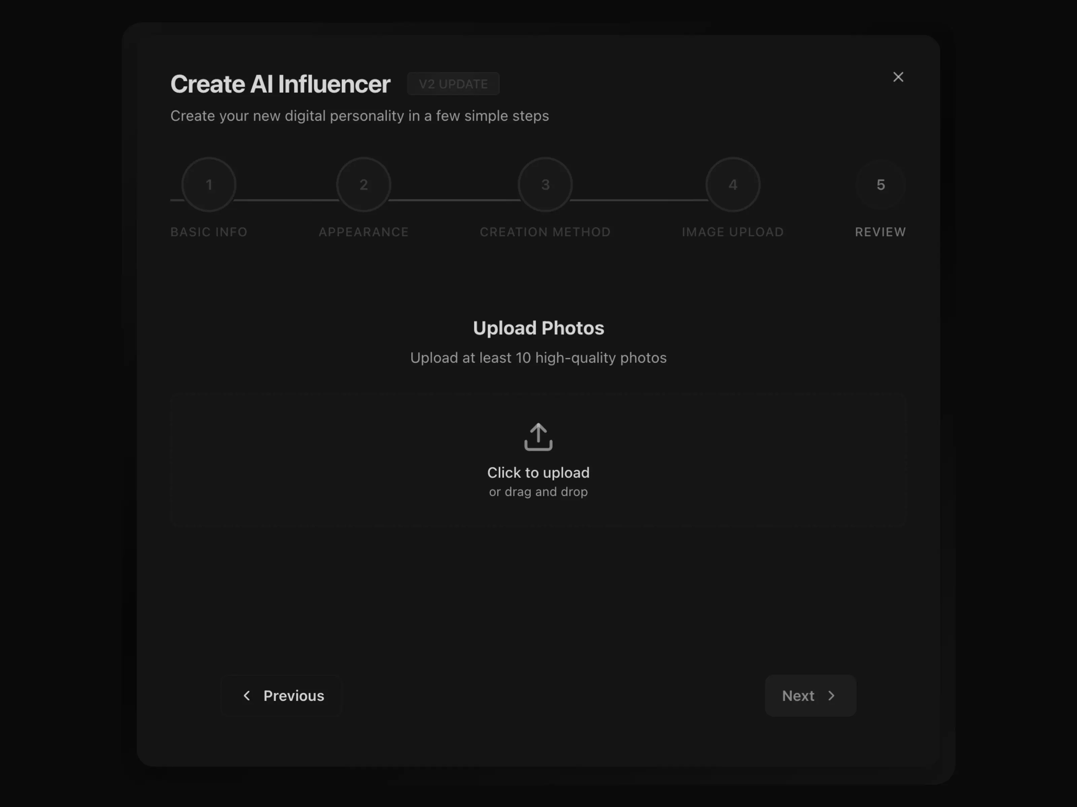Click the Appearance step label
Image resolution: width=1077 pixels, height=807 pixels.
[x=363, y=232]
